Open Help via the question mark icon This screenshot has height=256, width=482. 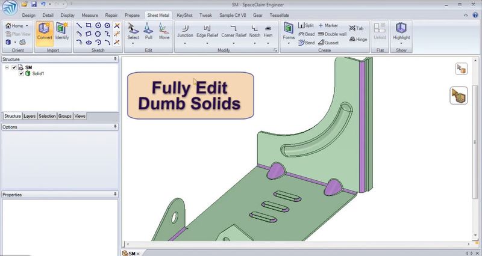pos(475,15)
